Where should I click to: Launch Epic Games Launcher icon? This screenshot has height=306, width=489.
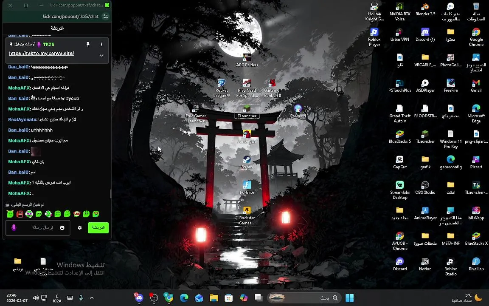point(196,113)
